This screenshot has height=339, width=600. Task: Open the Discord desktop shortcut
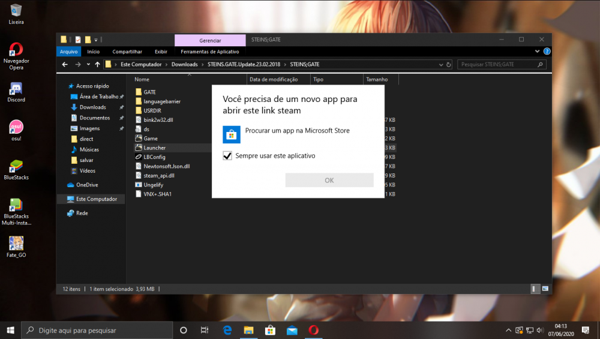tap(16, 92)
